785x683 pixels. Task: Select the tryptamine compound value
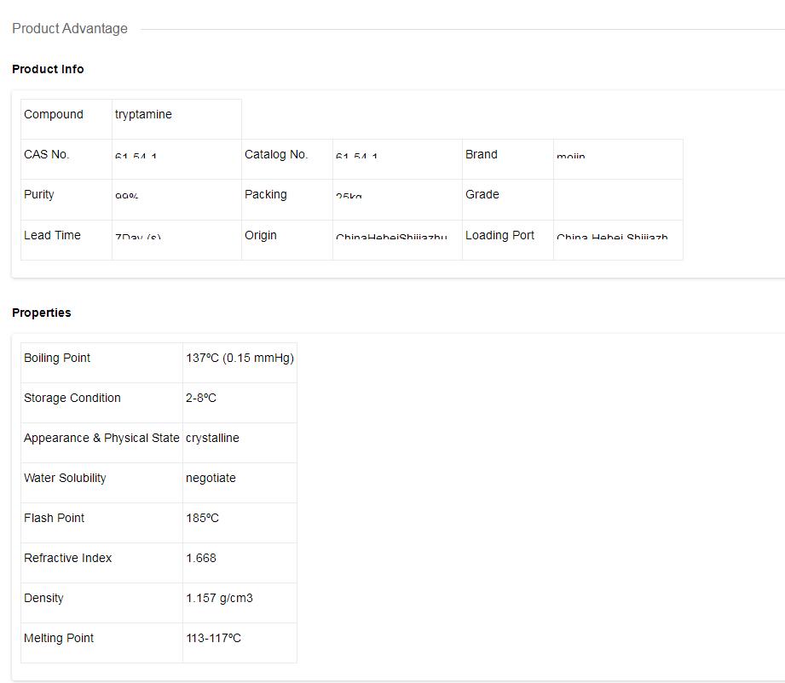[143, 114]
